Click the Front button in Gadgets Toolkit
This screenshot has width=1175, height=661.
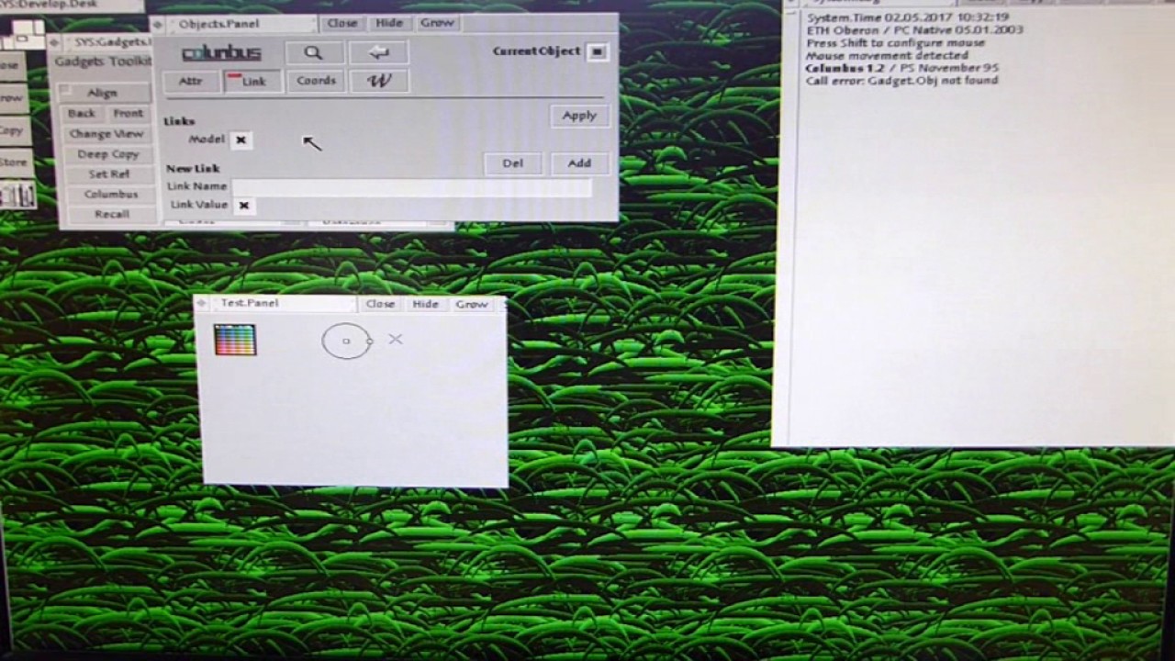pyautogui.click(x=129, y=113)
